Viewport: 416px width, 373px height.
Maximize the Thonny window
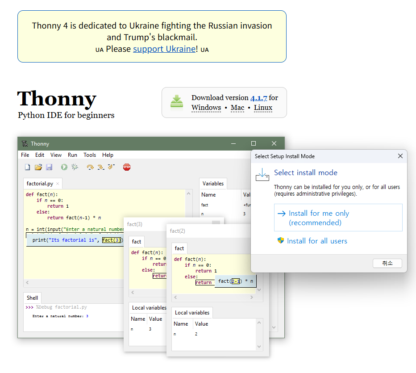click(254, 144)
